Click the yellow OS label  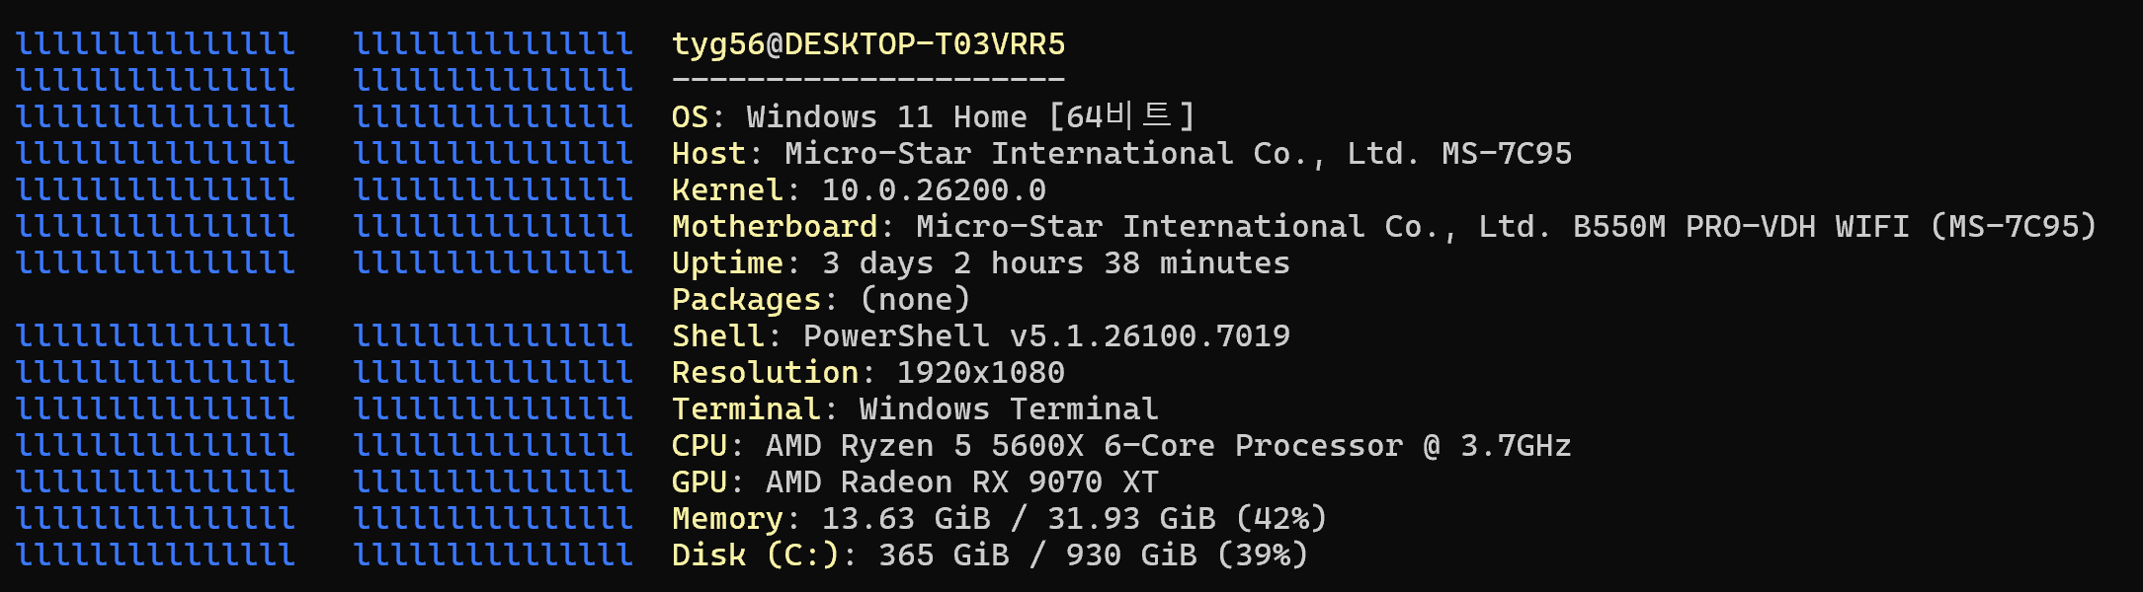690,117
